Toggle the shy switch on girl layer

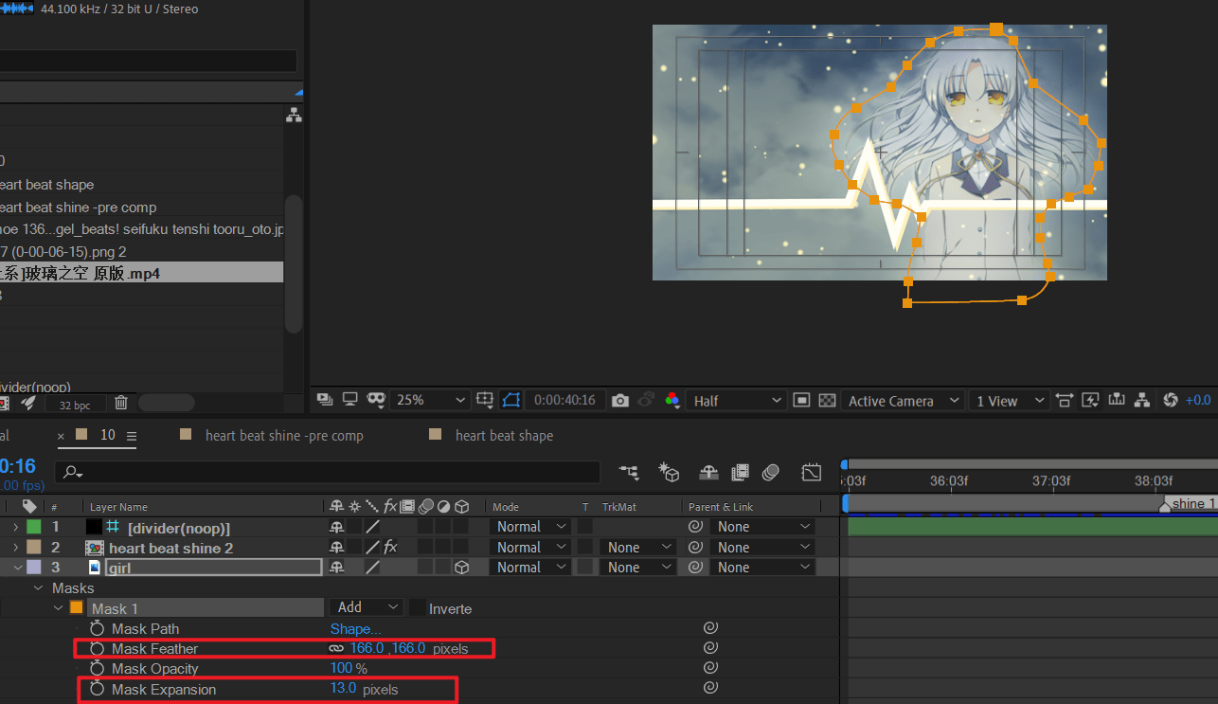click(336, 568)
